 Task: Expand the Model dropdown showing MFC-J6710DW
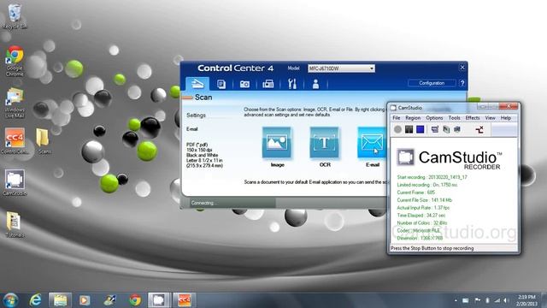[341, 68]
